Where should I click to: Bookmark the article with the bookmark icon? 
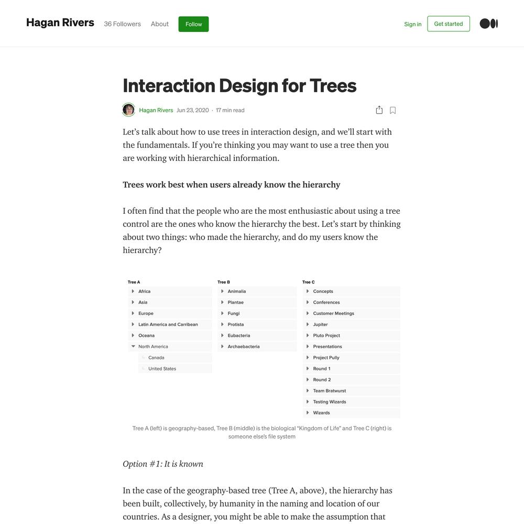(x=392, y=110)
